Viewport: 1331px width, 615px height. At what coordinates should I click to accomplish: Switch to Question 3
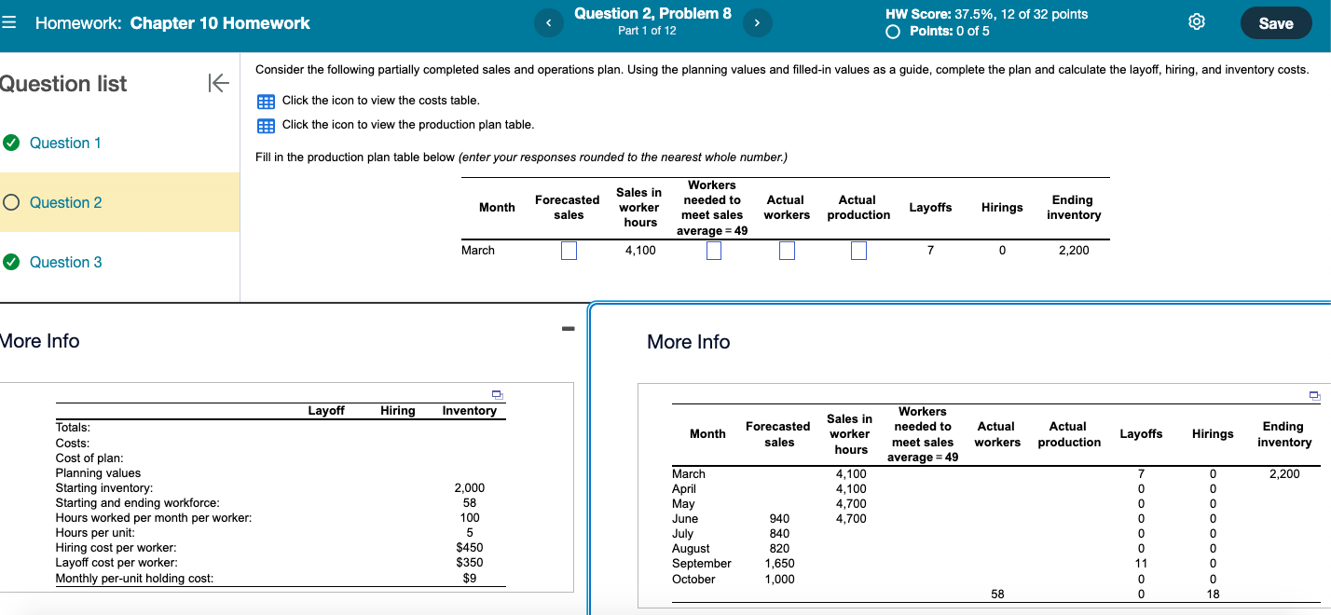click(x=63, y=262)
